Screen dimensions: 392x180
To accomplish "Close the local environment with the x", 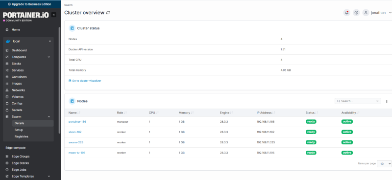I will 50,41.
